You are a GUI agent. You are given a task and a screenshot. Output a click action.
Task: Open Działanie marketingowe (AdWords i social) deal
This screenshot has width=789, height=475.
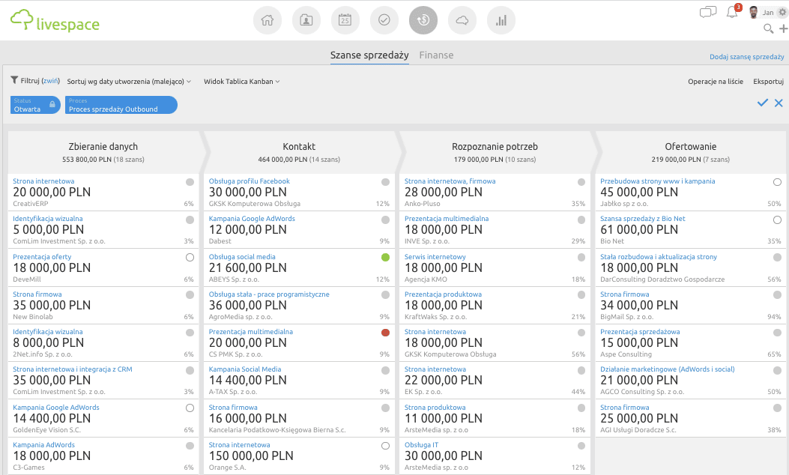pyautogui.click(x=667, y=369)
